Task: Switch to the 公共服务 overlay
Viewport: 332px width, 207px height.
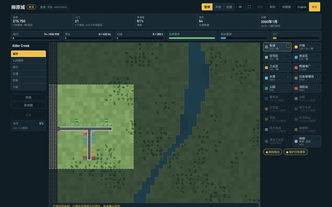Action: [28, 60]
